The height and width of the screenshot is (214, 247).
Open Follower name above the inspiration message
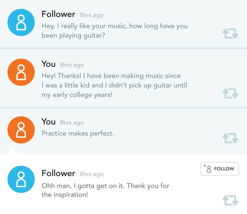pos(58,174)
